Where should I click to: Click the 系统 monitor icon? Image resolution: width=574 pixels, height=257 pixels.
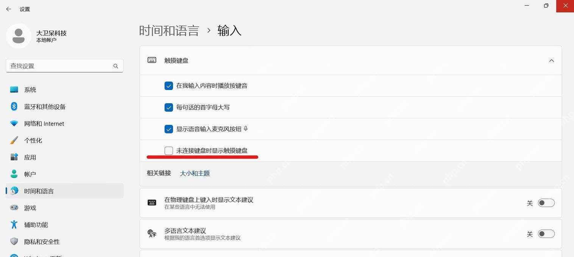tap(14, 90)
